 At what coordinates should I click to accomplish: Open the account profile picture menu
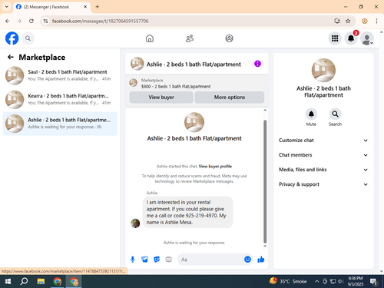367,38
